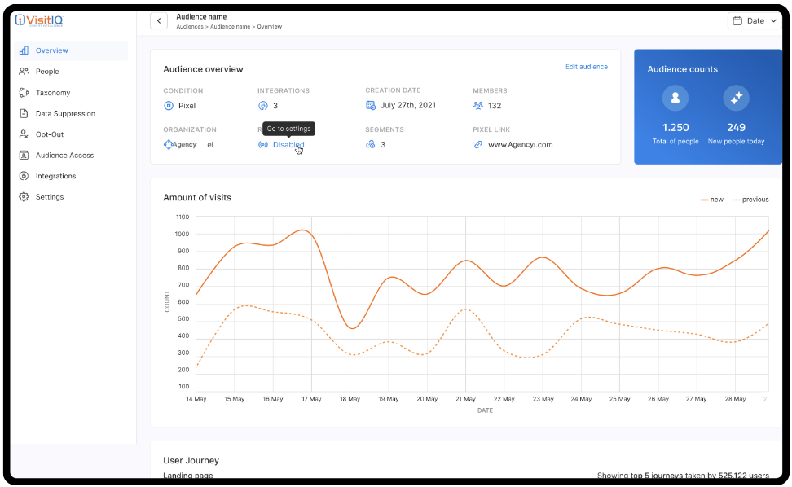Toggle the 'new' series in chart legend
792x487 pixels.
pos(711,200)
